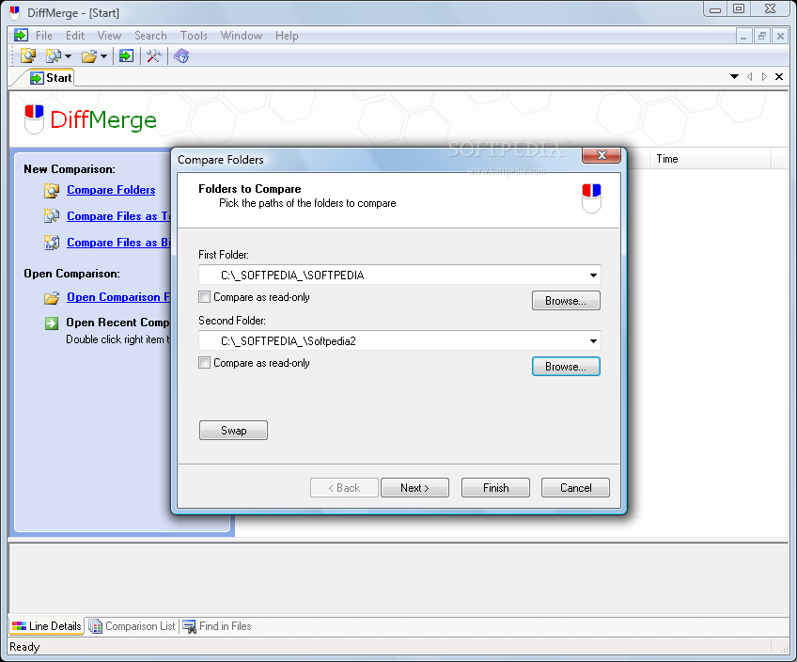This screenshot has height=662, width=797.
Task: Open the options tools toolbar icon
Action: 153,55
